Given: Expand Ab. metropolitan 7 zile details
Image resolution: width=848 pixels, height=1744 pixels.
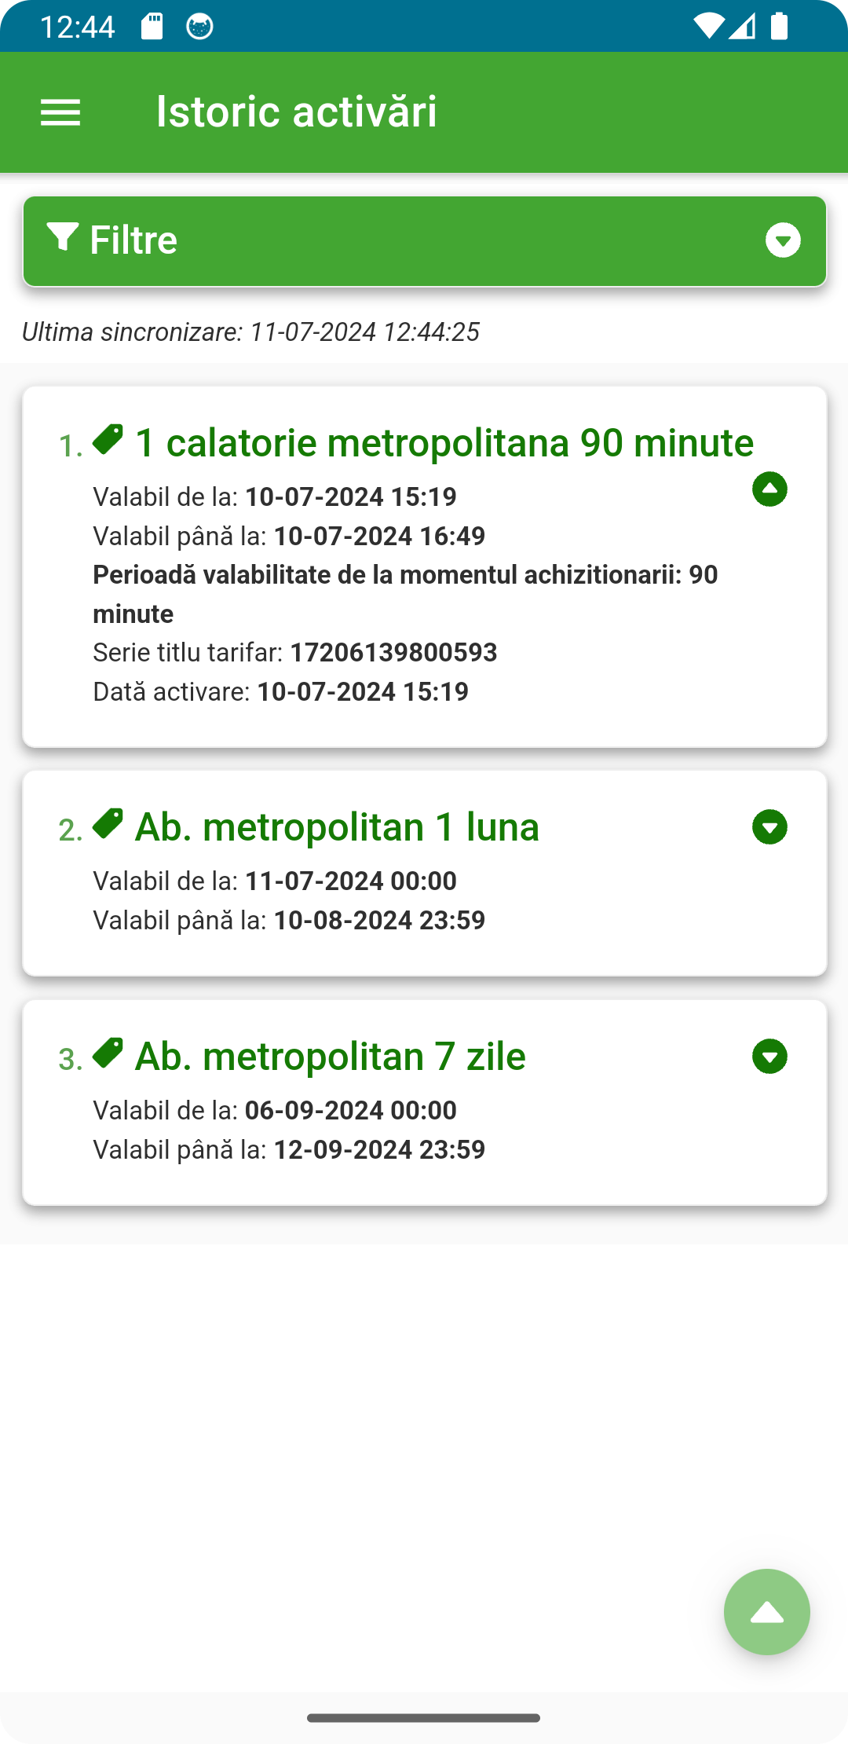Looking at the screenshot, I should pos(769,1057).
